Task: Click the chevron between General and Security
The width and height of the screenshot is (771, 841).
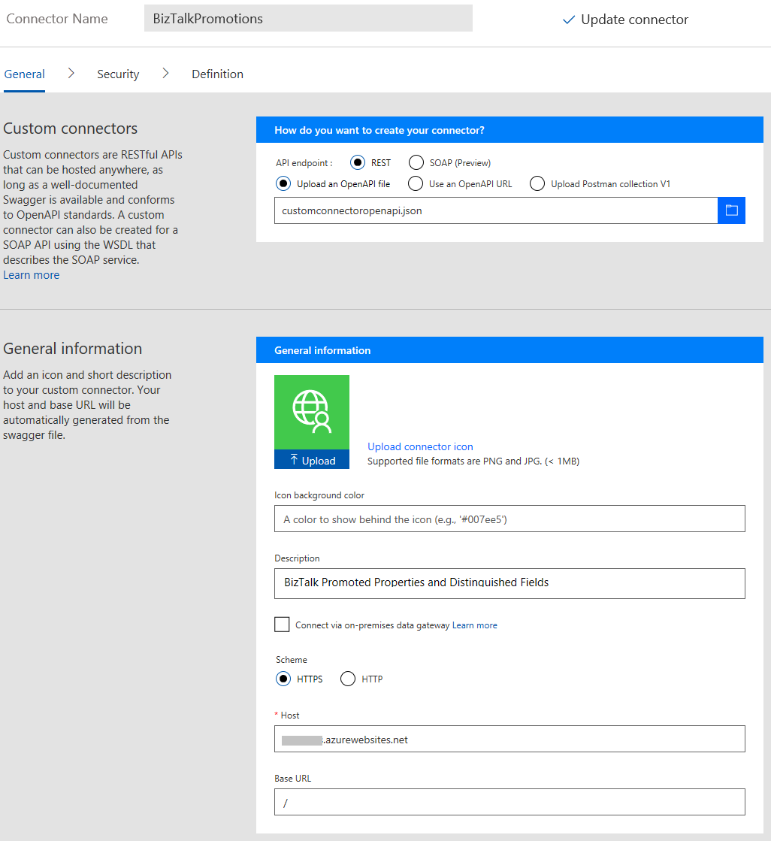Action: (71, 74)
